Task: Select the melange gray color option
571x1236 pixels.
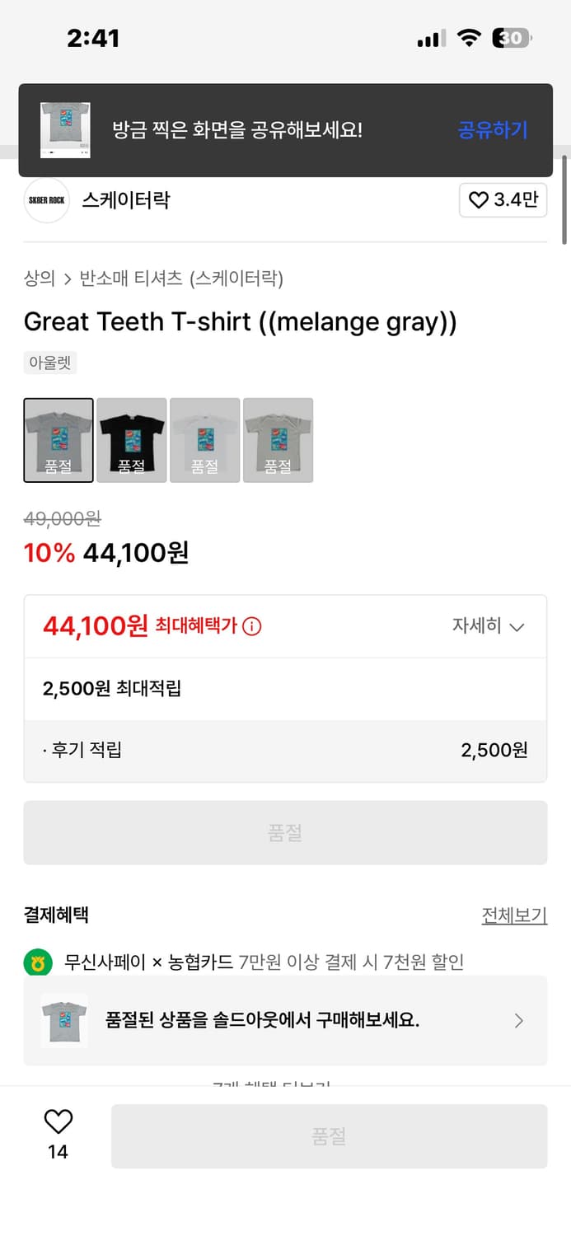Action: tap(58, 439)
